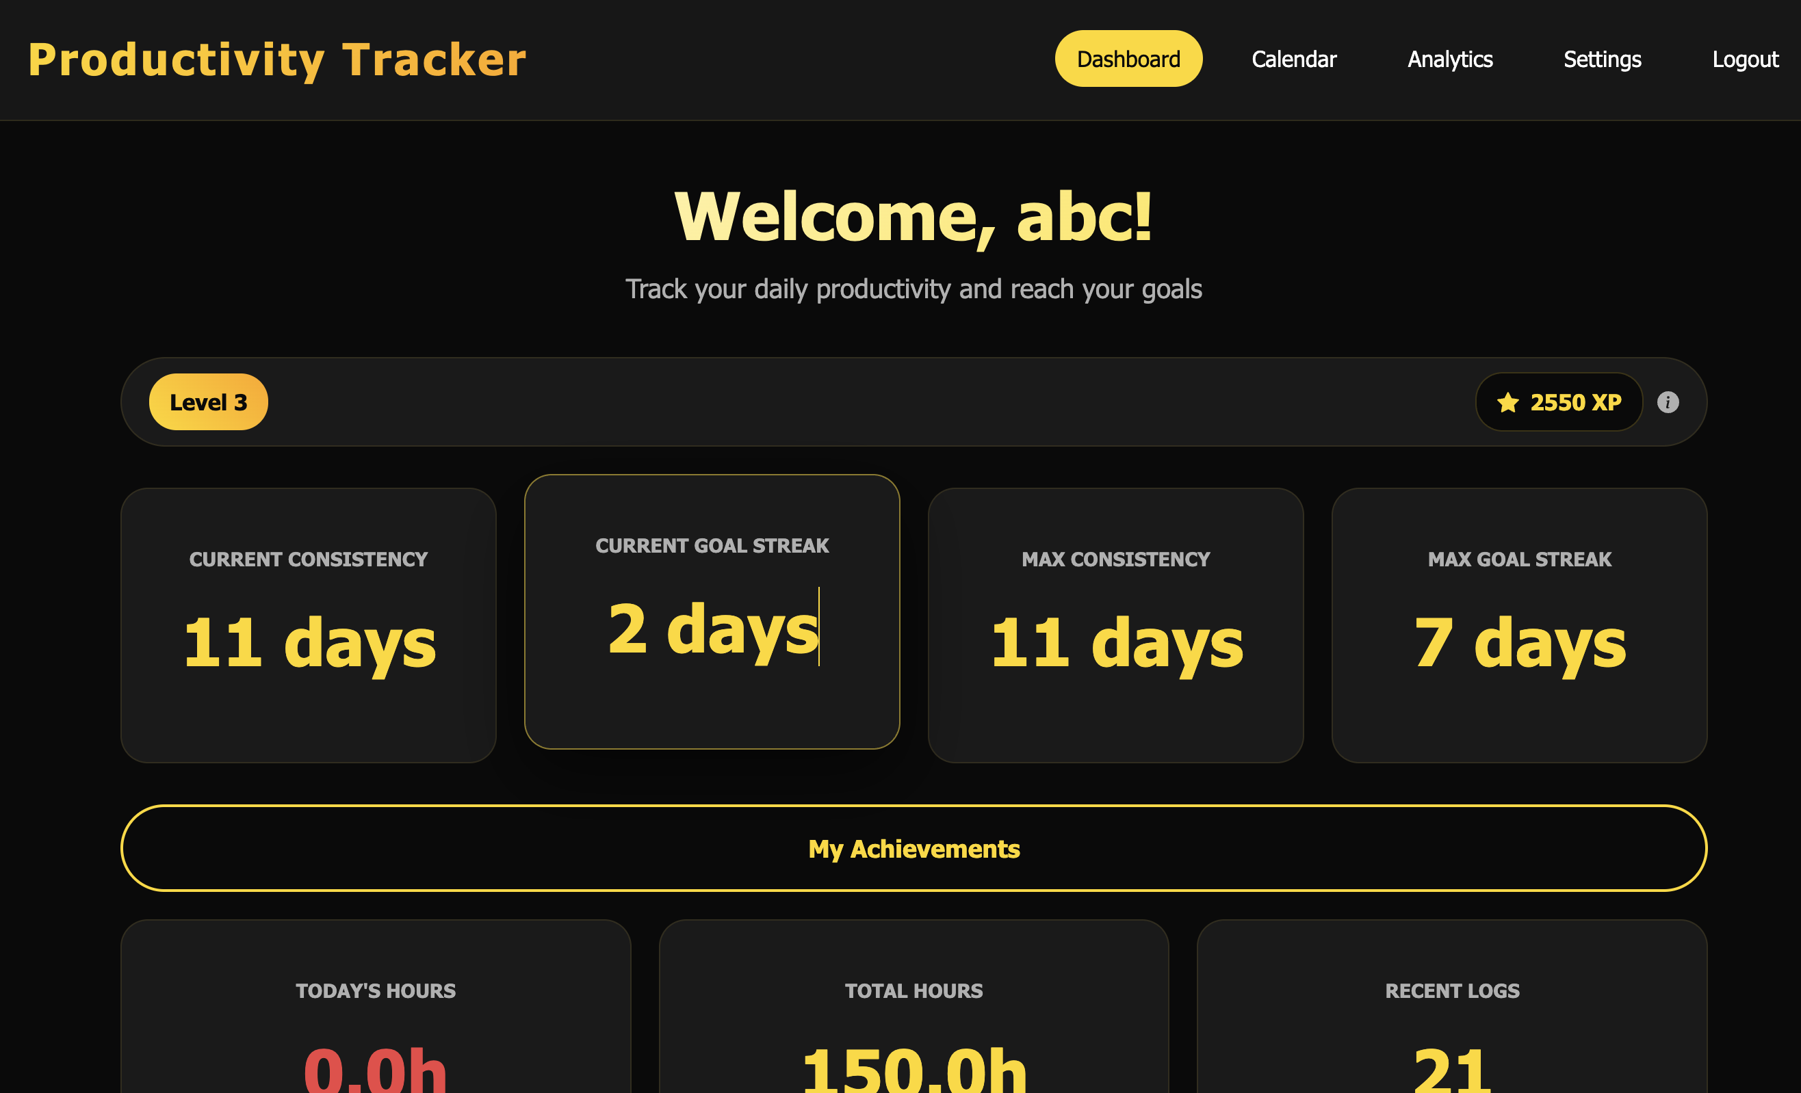Click the info icon beside XP
The width and height of the screenshot is (1801, 1093).
[1668, 402]
